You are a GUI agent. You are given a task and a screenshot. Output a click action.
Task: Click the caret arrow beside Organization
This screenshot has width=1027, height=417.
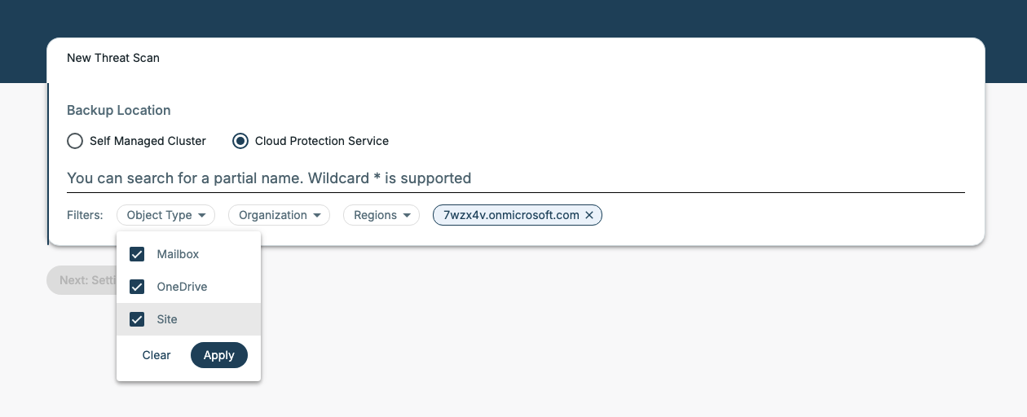[x=316, y=216]
